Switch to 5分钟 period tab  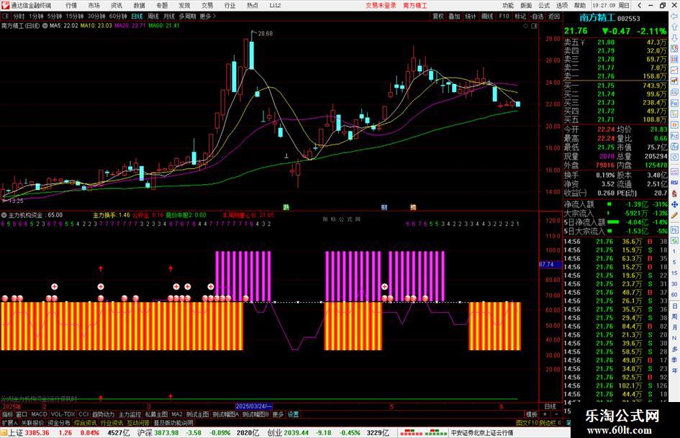tap(55, 16)
